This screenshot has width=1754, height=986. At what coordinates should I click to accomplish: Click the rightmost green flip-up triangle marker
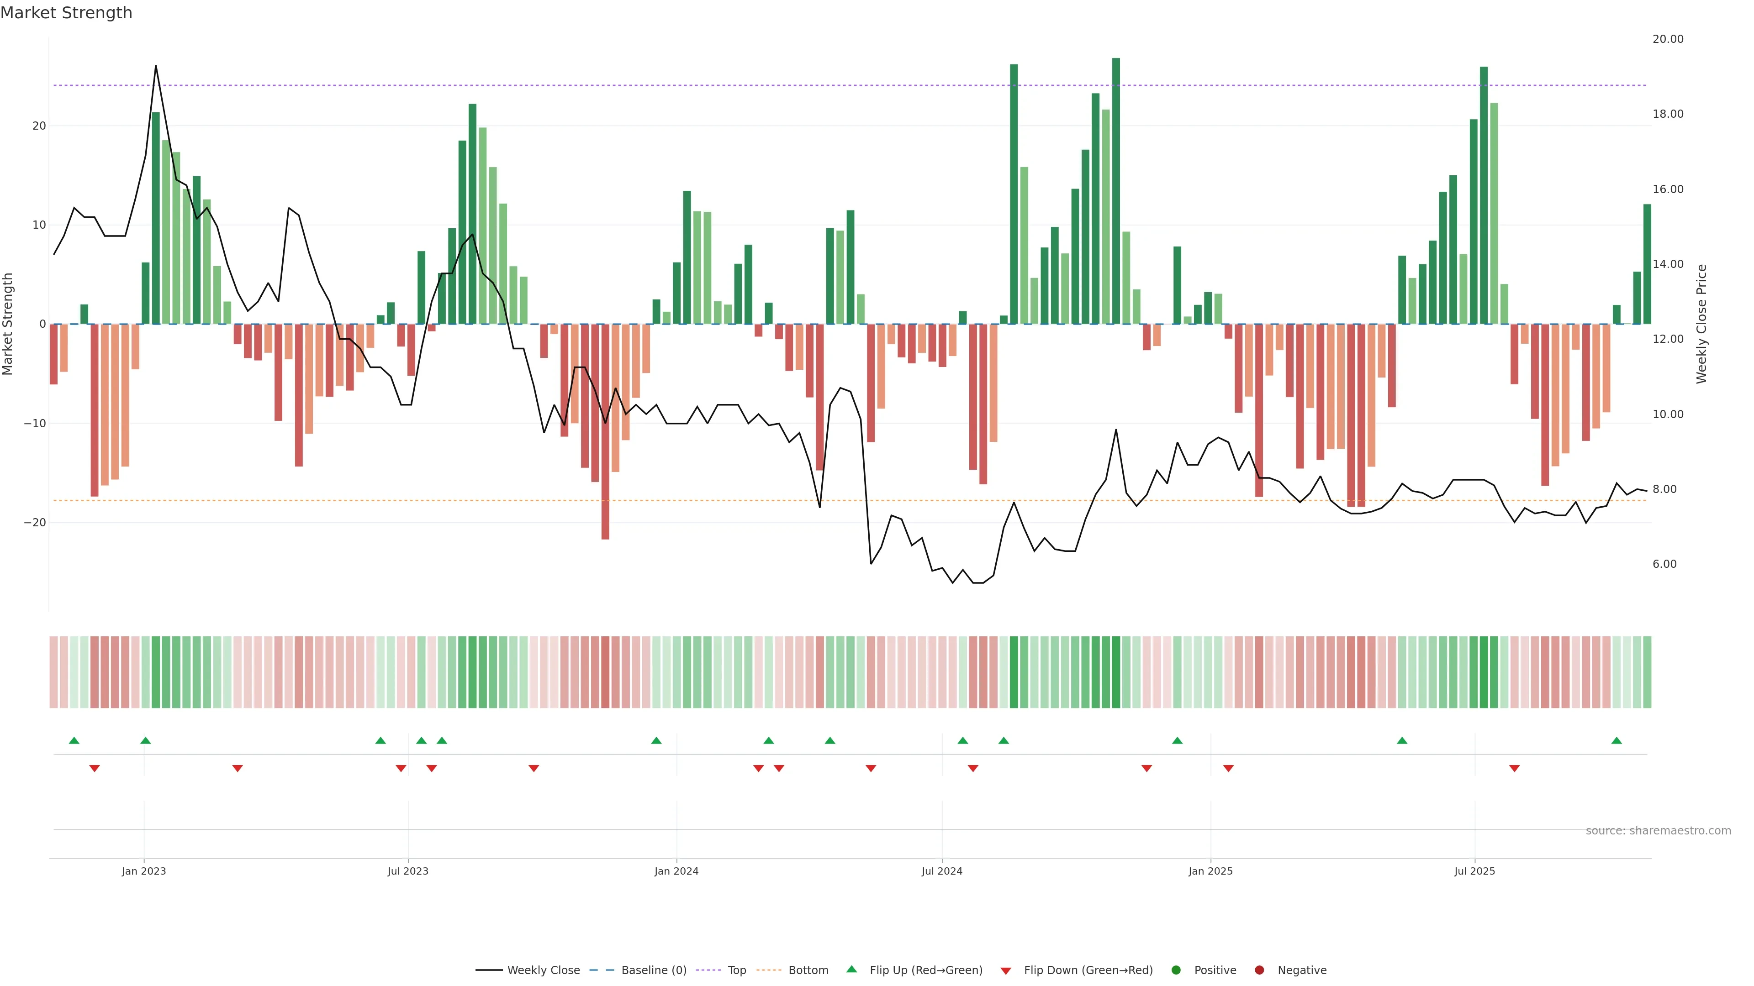1617,740
